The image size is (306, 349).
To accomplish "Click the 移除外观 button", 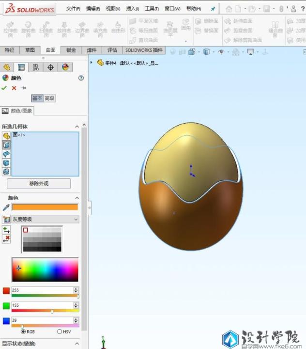I will (x=39, y=184).
